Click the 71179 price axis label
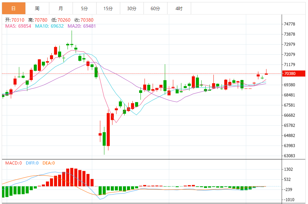The height and width of the screenshot is (204, 308). click(289, 65)
